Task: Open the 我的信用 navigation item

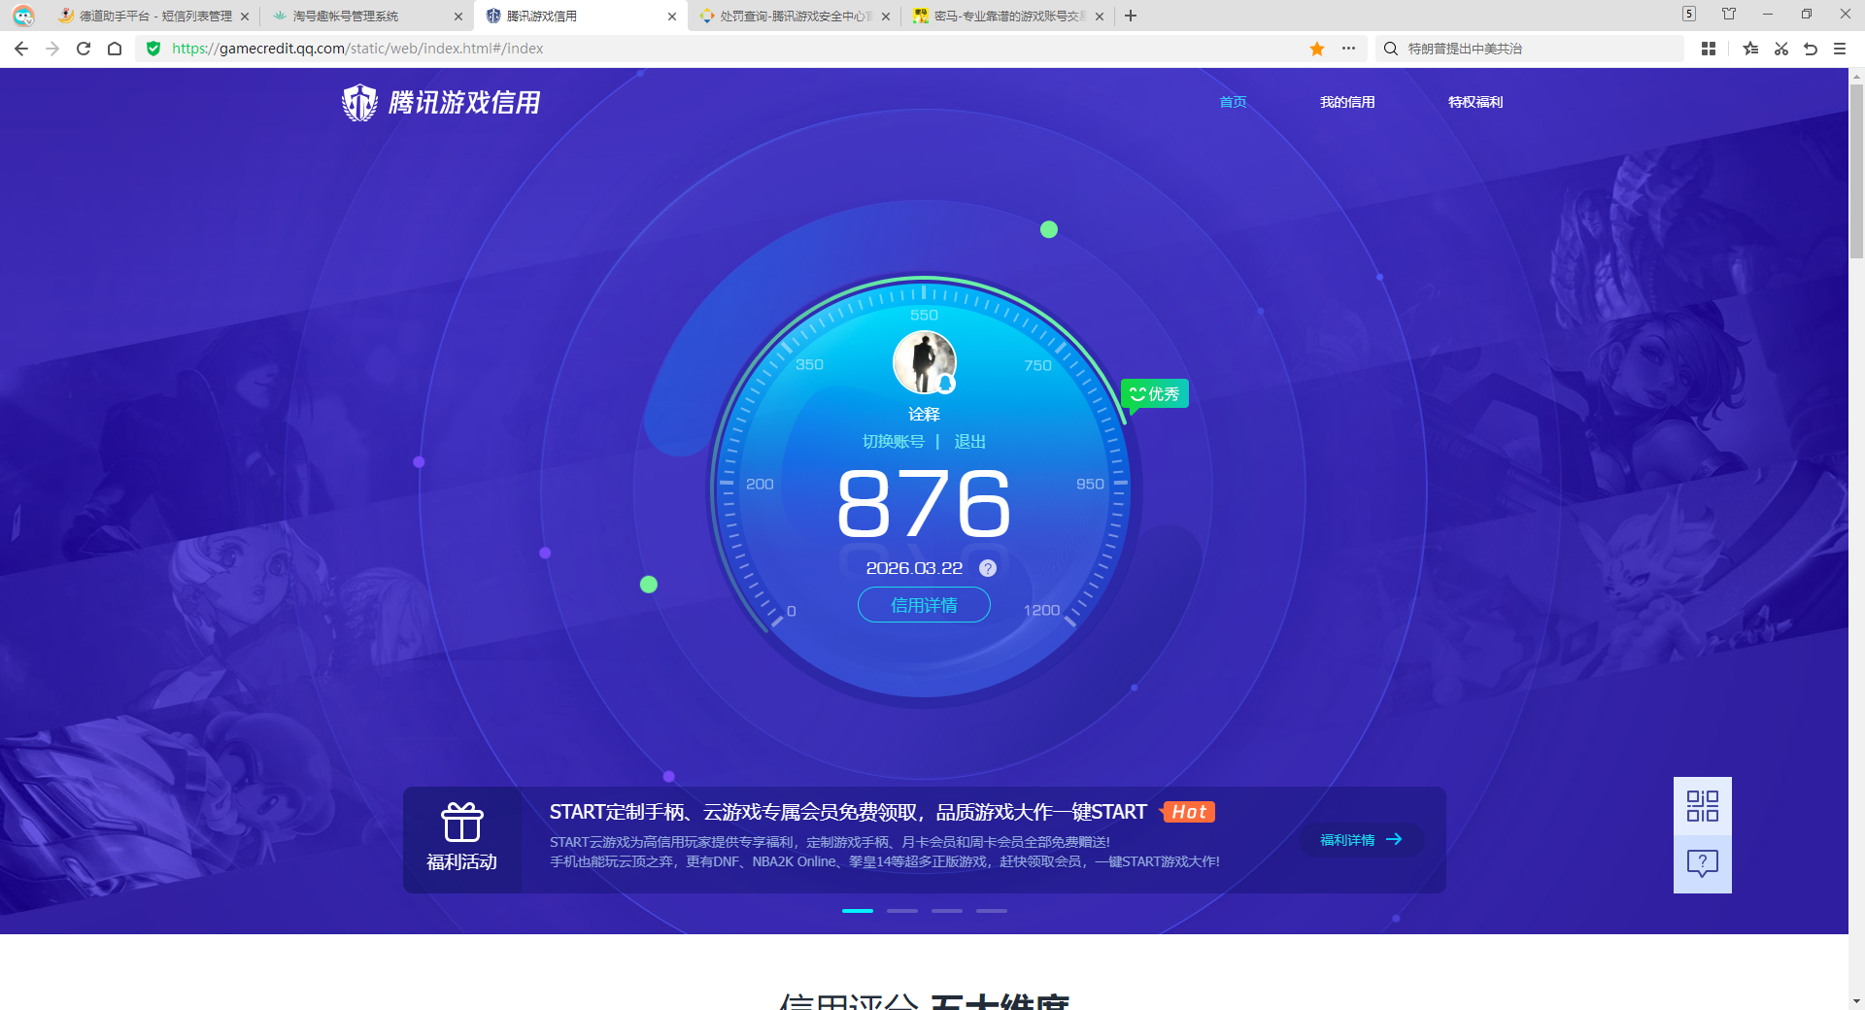Action: tap(1348, 102)
